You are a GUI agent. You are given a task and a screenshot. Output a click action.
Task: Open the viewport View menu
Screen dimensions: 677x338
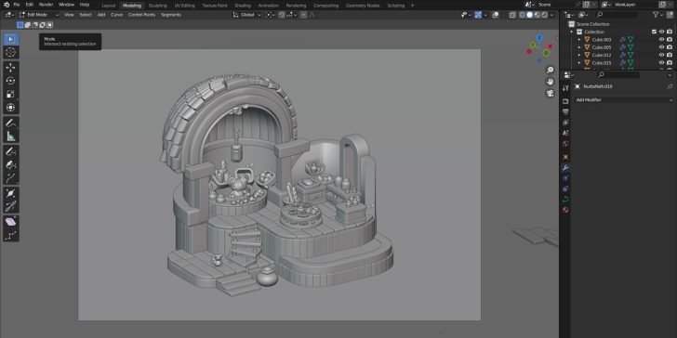coord(69,15)
